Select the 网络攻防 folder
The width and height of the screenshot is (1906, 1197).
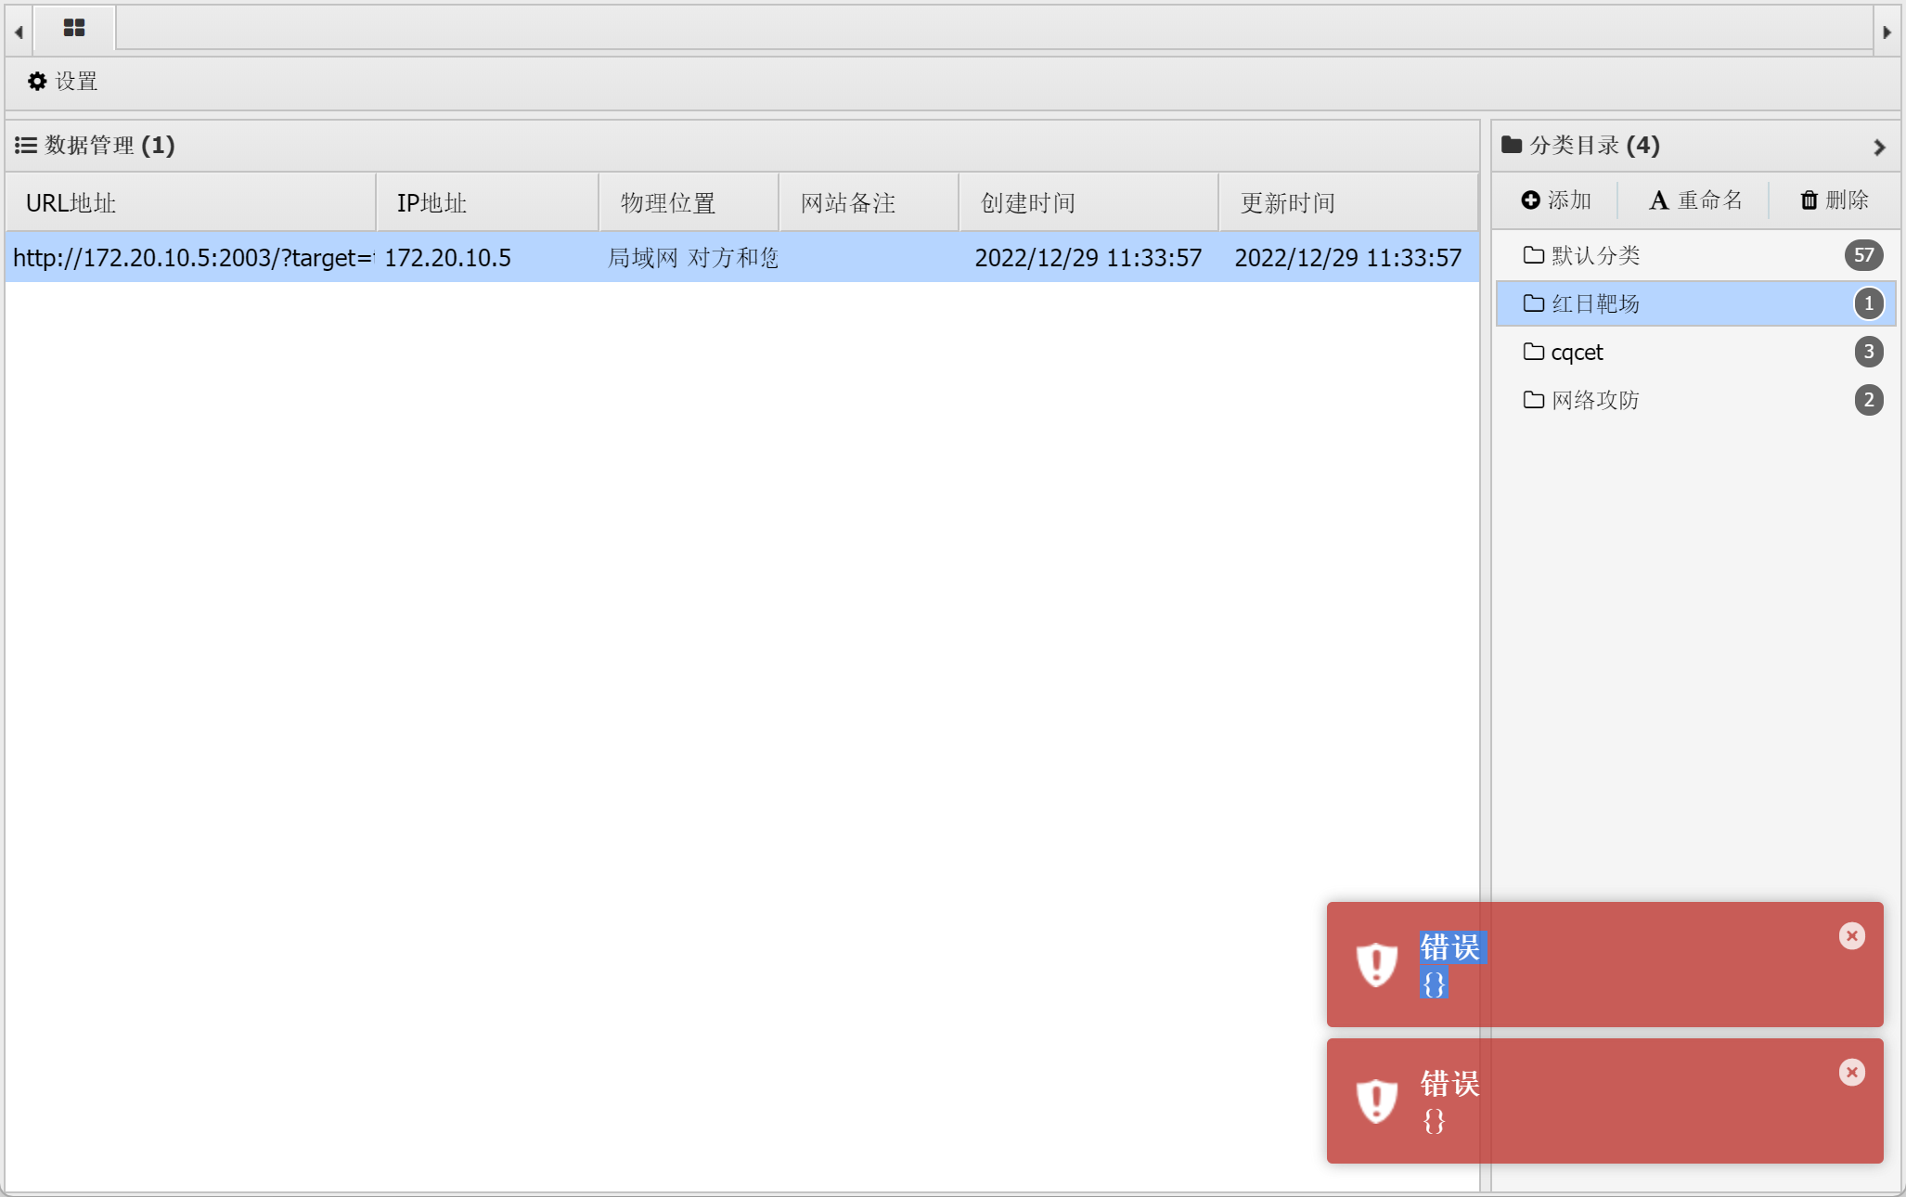(1595, 400)
